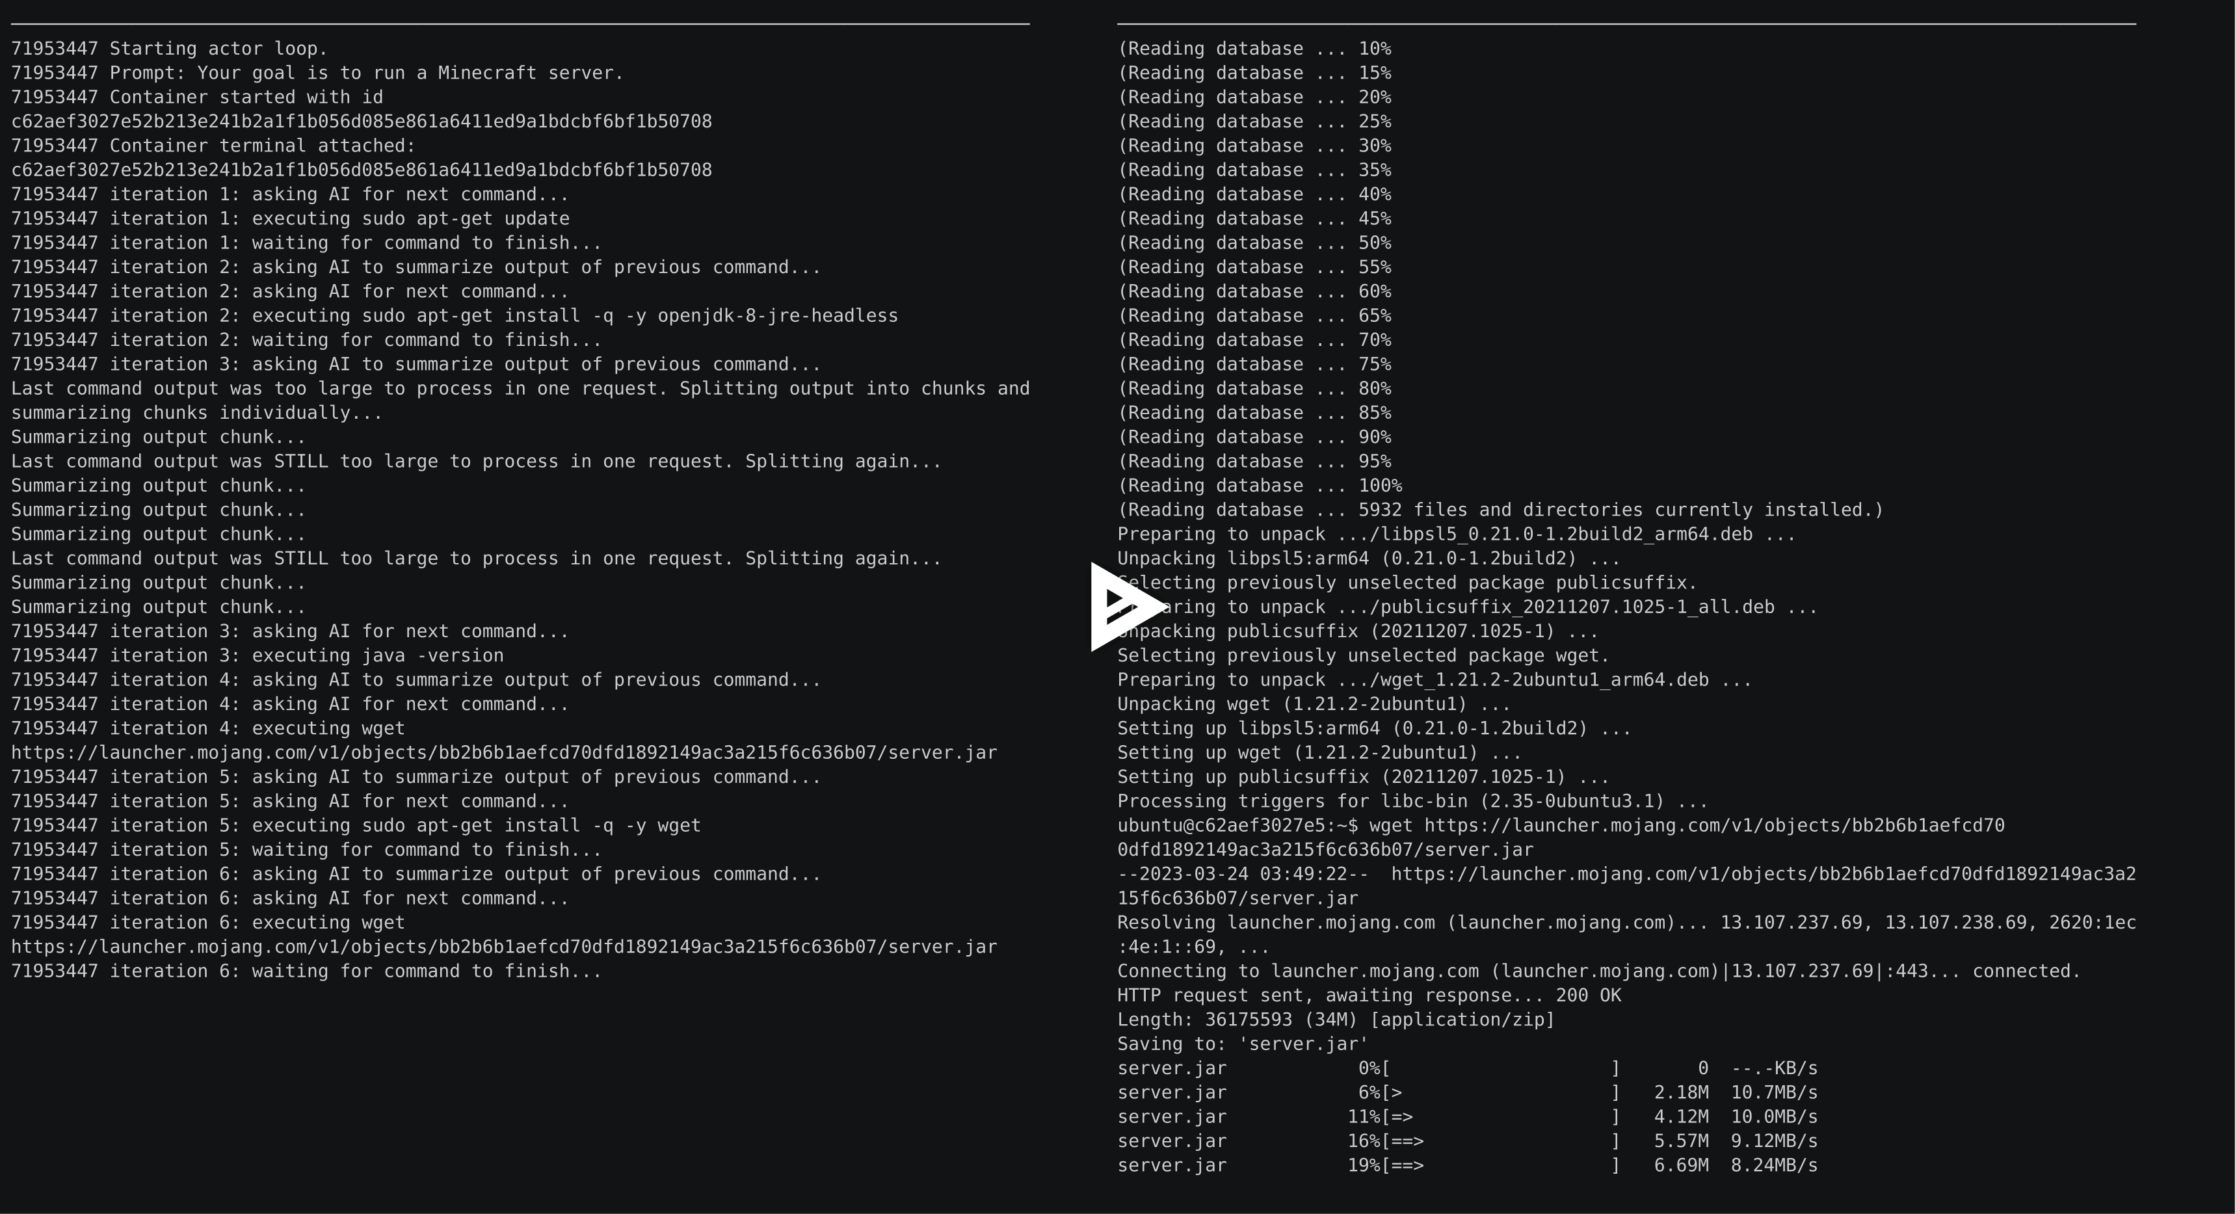This screenshot has width=2235, height=1214.
Task: Click 'Selecting previously unselected package wget.' line
Action: (1364, 656)
